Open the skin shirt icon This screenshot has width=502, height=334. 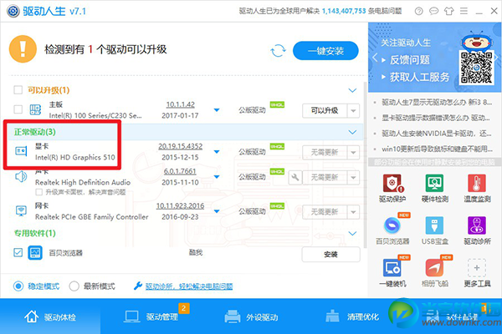[x=448, y=11]
